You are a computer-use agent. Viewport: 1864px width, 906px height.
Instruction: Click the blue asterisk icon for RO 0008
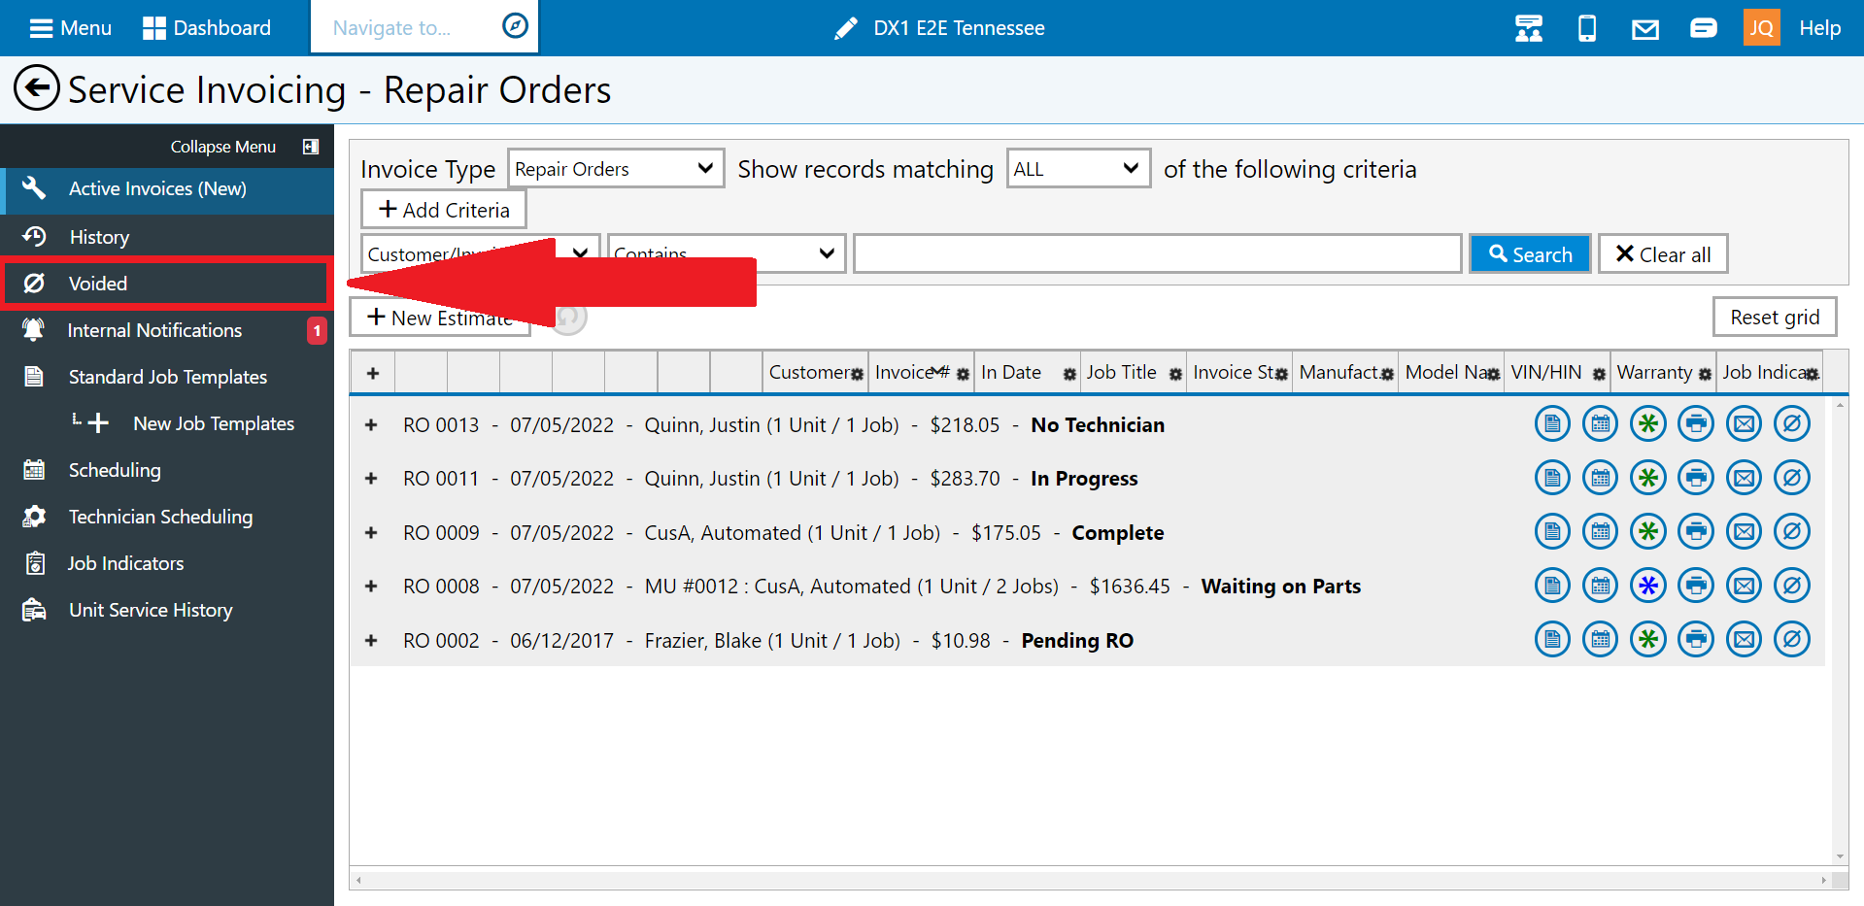[1648, 586]
